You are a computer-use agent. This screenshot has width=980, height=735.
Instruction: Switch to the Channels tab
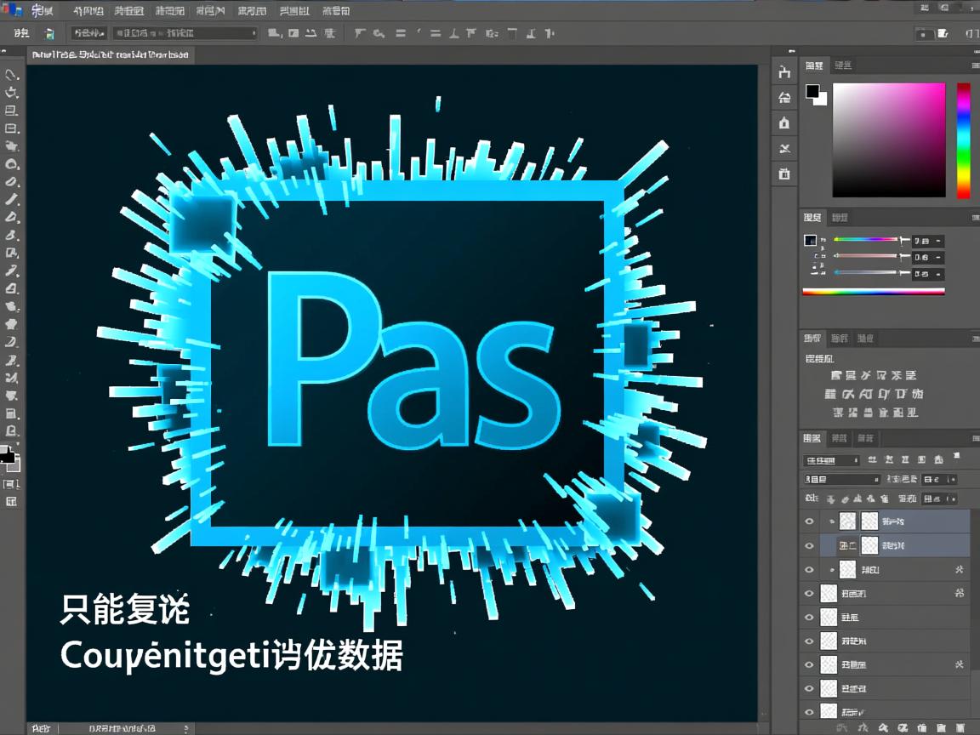point(840,438)
